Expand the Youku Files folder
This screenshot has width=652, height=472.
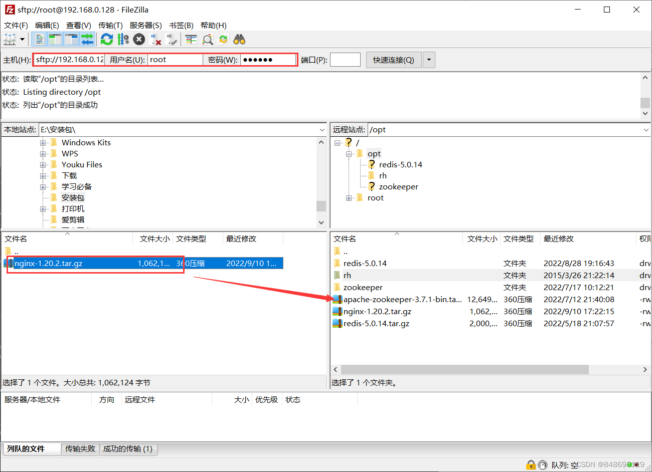click(x=43, y=165)
